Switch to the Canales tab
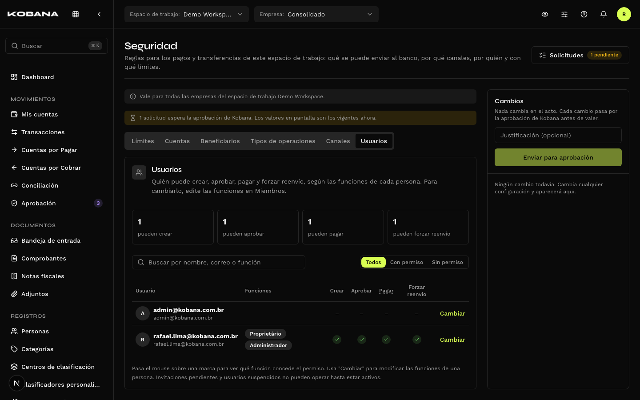Screen dimensions: 640x400 [338, 141]
